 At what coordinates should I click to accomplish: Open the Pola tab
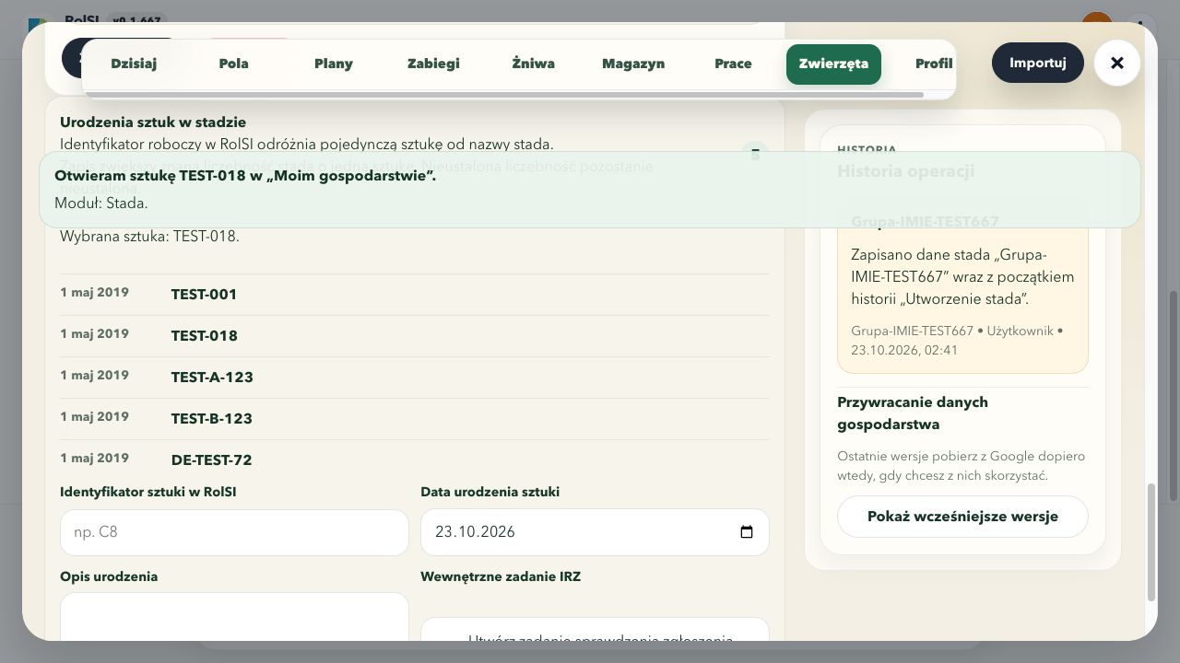[234, 64]
